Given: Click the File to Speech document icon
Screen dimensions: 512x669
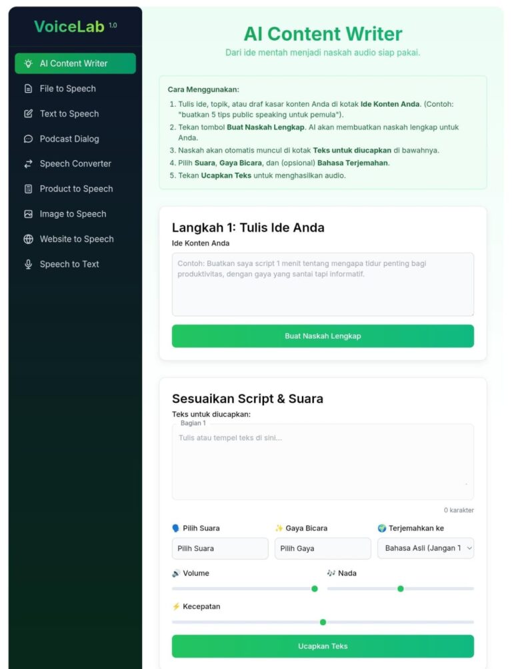Looking at the screenshot, I should [28, 89].
